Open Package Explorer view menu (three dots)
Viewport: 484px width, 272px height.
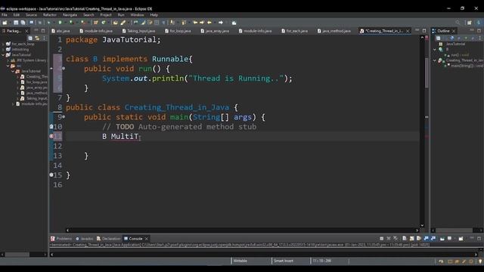[x=44, y=39]
